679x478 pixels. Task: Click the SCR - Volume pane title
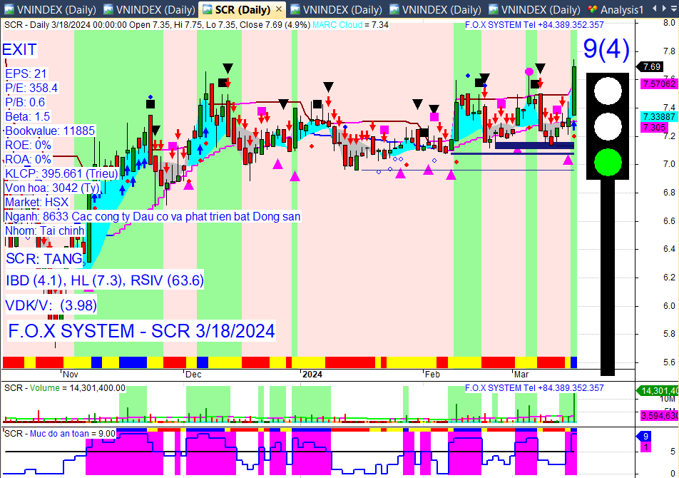64,388
